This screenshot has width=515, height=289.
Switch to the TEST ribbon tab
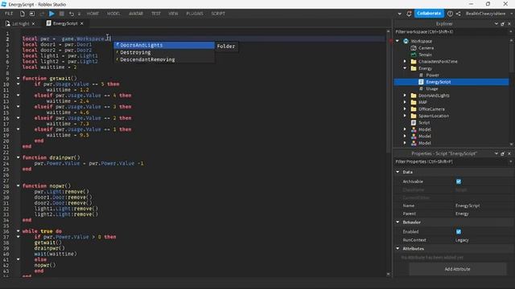156,14
